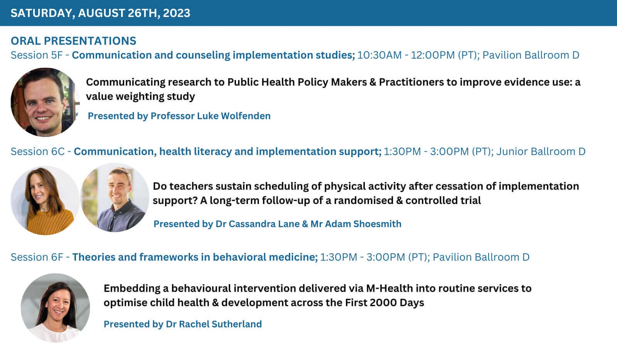Click Presented by Dr Cassandra Lane & Mr Adam Shoesmith
This screenshot has height=347, width=617.
coord(277,224)
